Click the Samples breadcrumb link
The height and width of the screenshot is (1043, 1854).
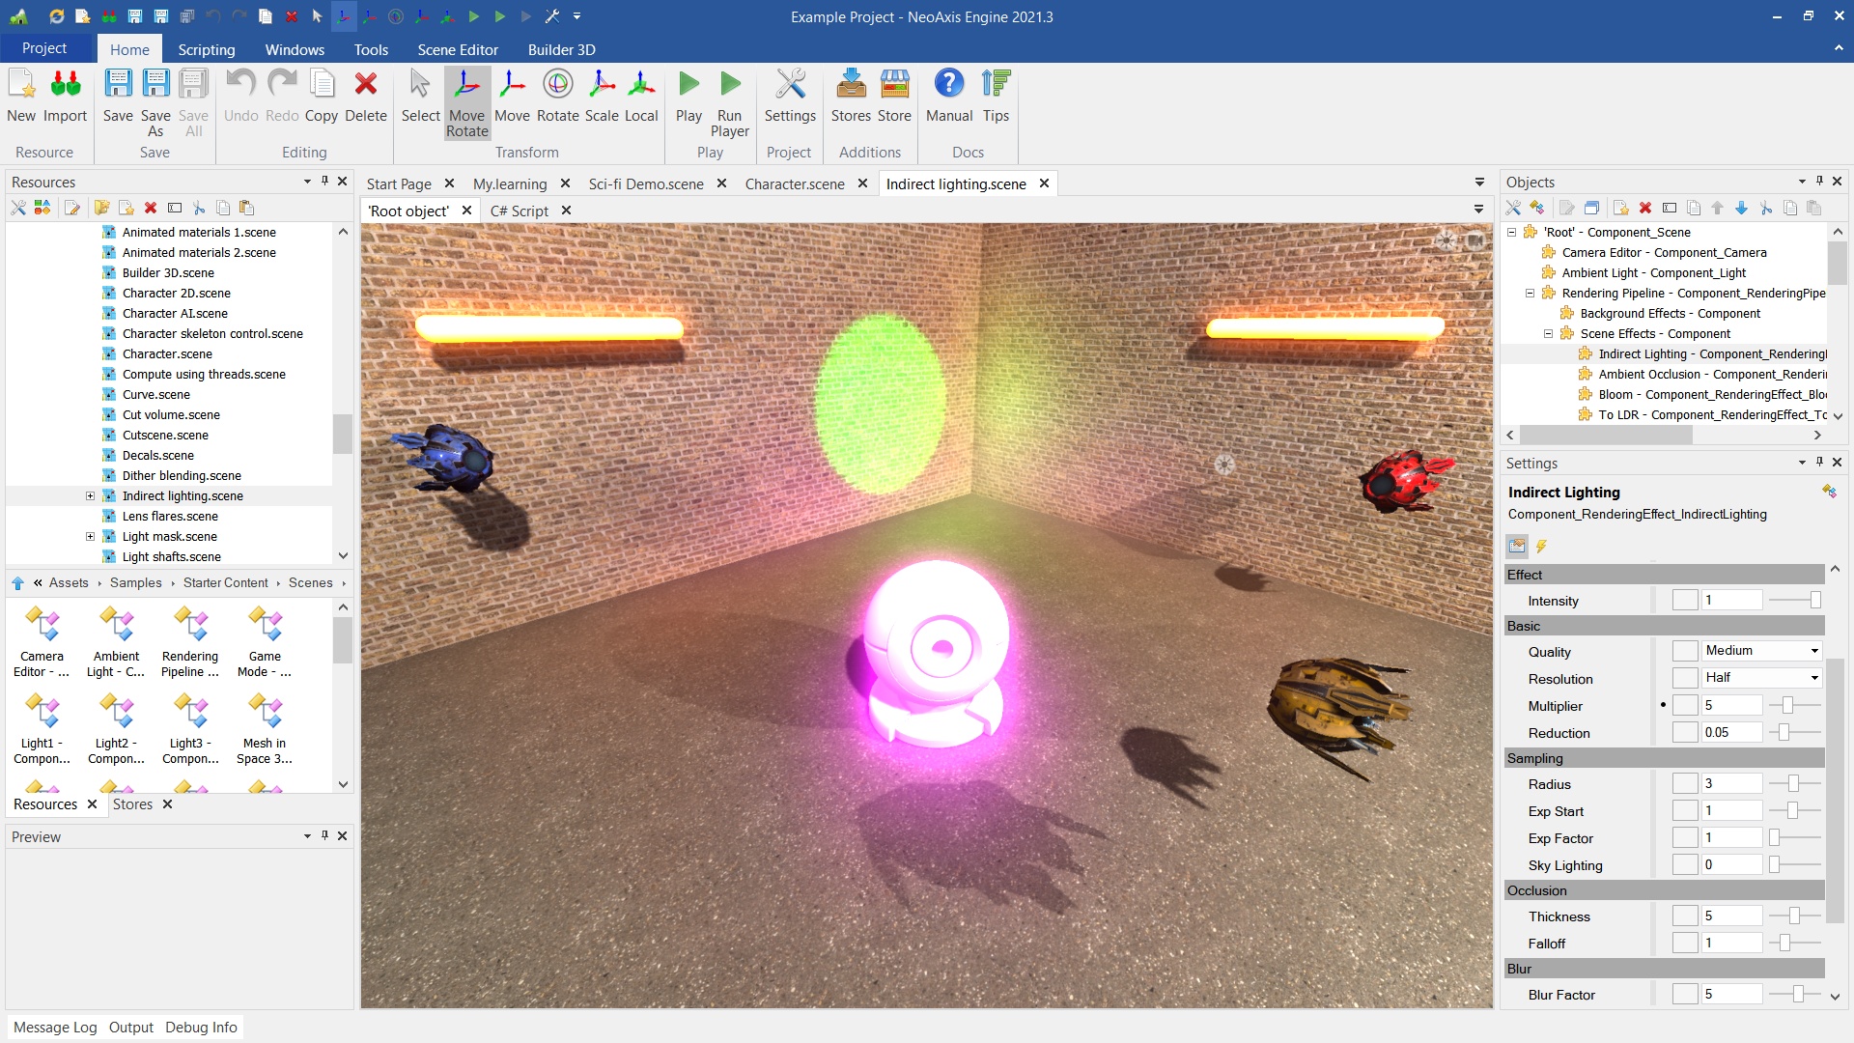click(135, 582)
